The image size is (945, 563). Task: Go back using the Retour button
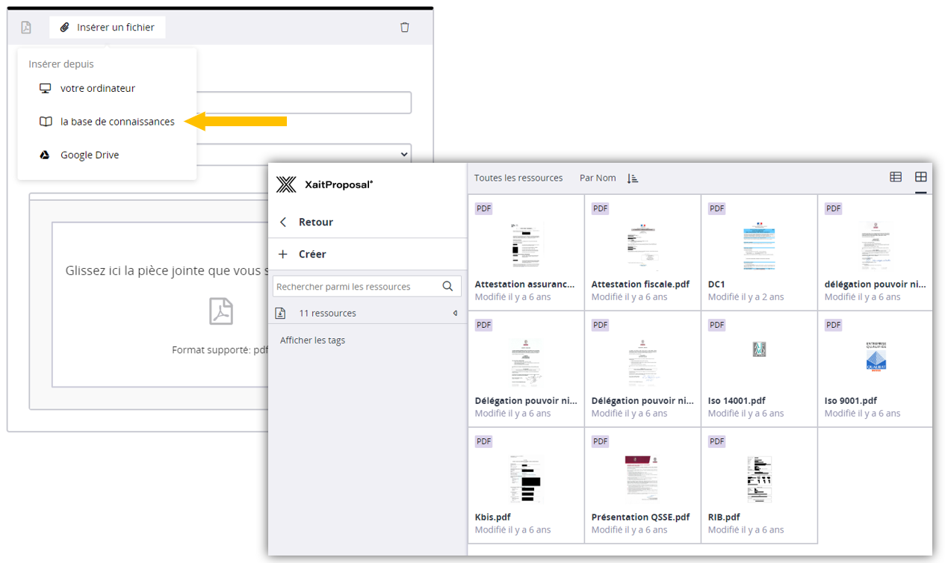(x=315, y=222)
